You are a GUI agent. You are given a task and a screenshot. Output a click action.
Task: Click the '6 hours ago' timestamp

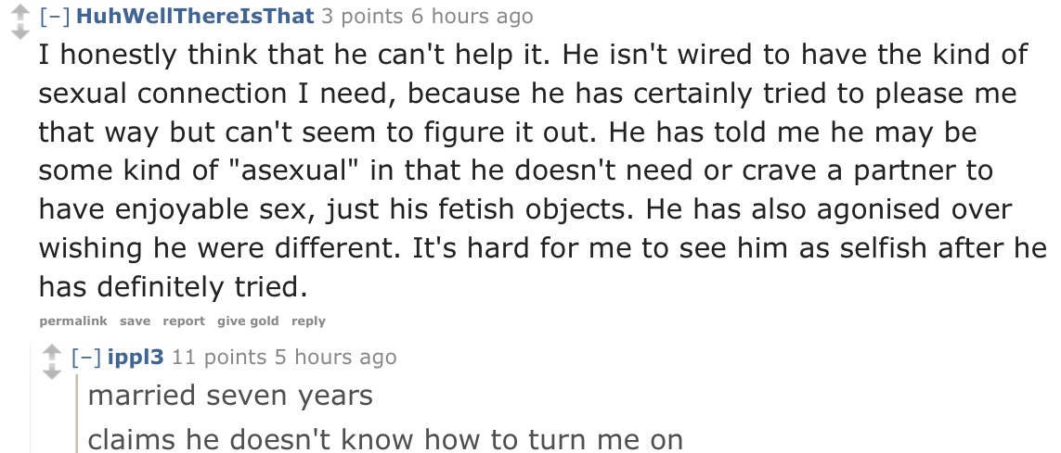[472, 16]
